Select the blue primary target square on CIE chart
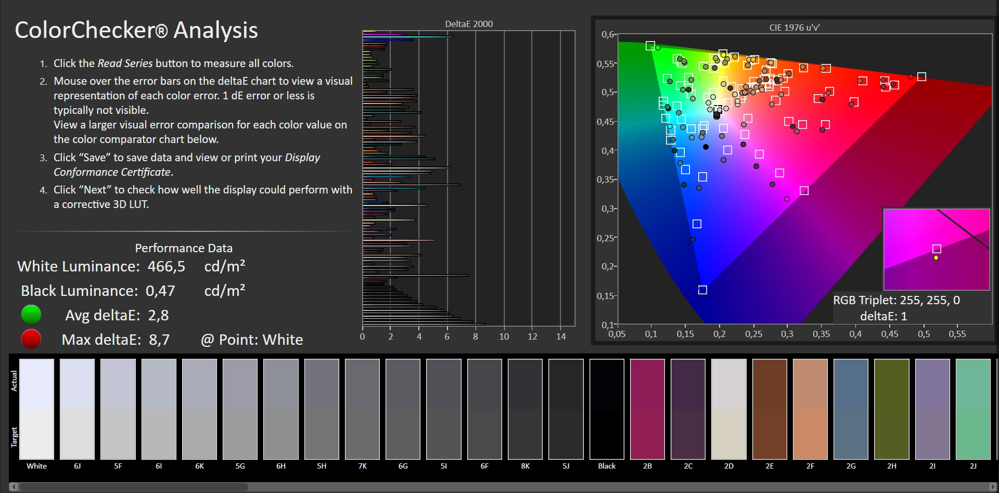The width and height of the screenshot is (999, 493). 702,290
